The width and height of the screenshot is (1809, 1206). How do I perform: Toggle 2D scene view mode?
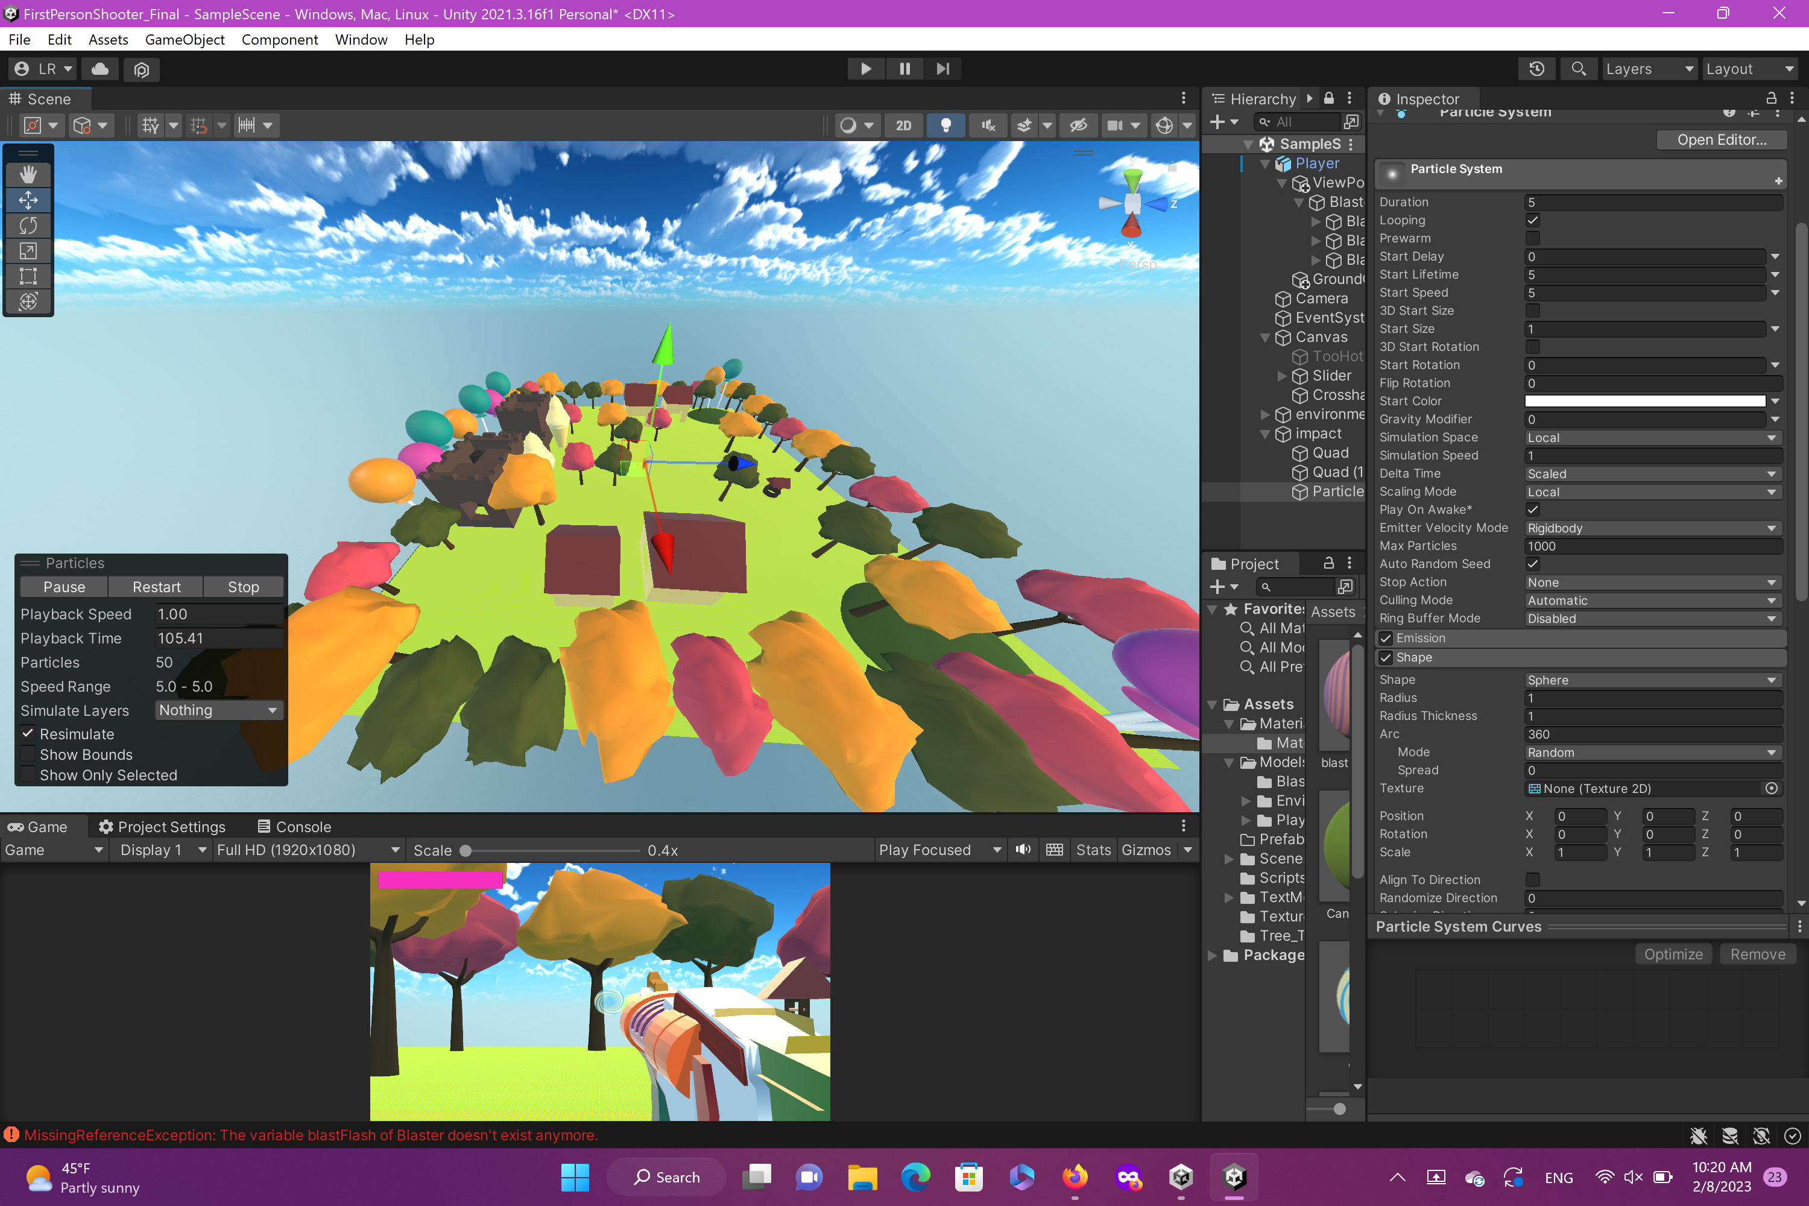click(x=904, y=125)
